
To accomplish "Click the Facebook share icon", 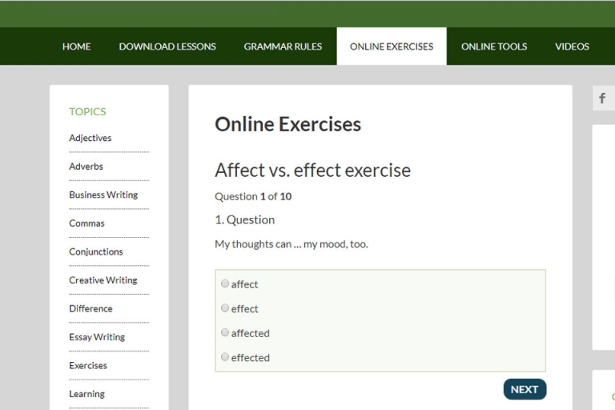I will [x=602, y=98].
